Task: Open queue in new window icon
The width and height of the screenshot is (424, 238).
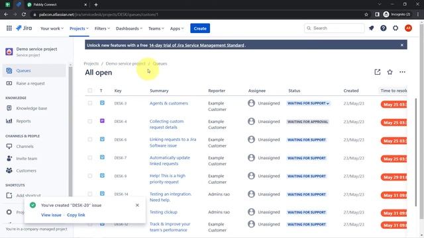Action: (377, 72)
